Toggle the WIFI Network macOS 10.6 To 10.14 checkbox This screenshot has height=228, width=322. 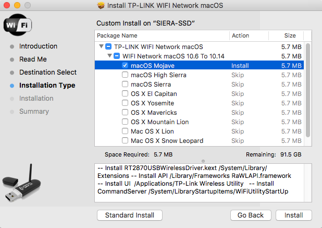point(117,56)
